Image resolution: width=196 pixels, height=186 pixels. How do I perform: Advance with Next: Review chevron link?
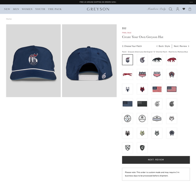[182, 46]
